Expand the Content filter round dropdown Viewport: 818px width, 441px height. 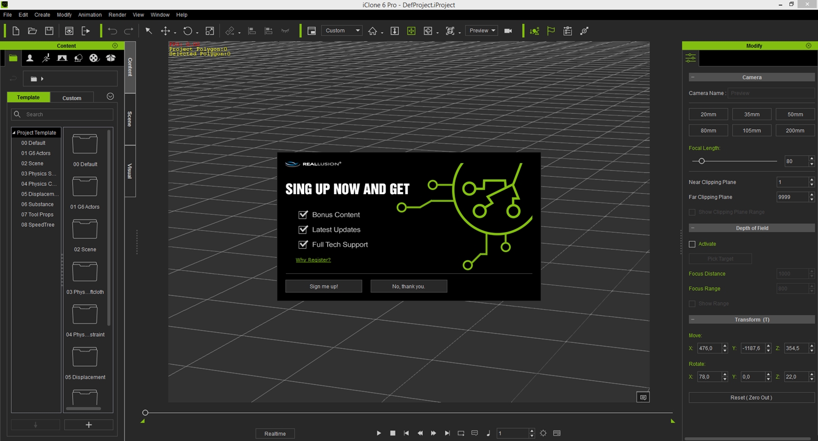(110, 97)
